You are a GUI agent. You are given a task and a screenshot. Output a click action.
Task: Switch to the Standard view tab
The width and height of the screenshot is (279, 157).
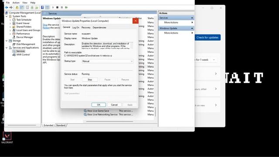click(x=61, y=125)
